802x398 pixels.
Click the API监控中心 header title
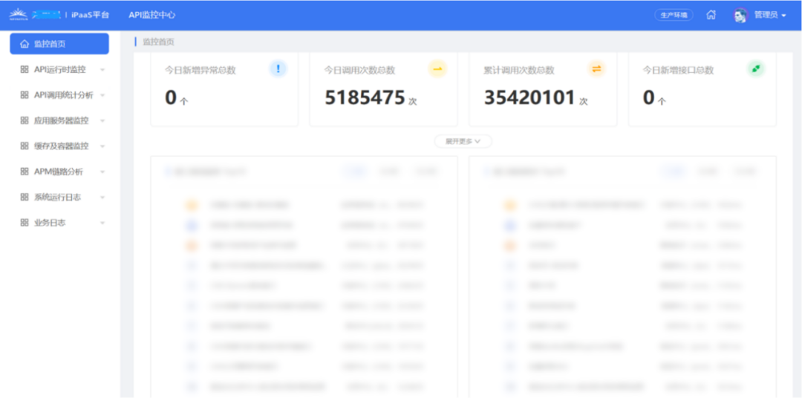point(151,15)
